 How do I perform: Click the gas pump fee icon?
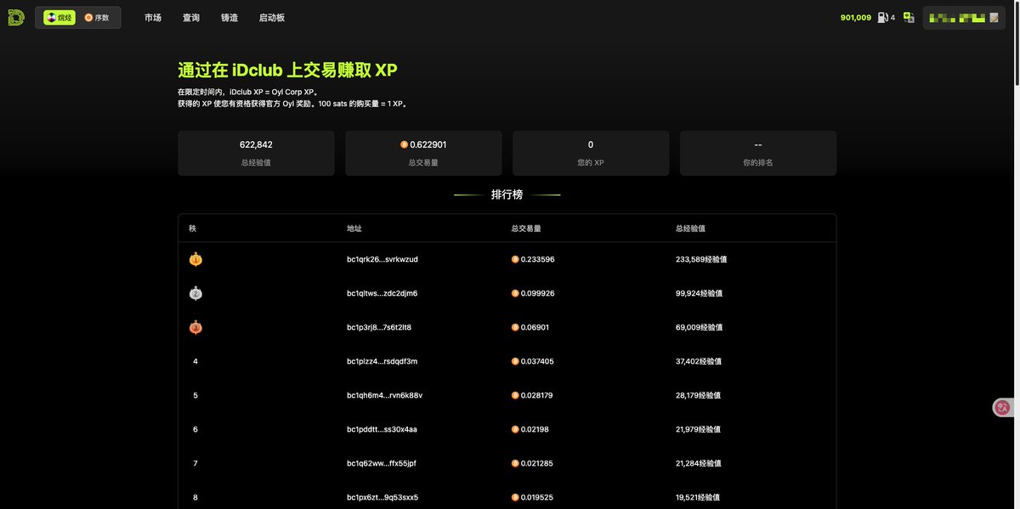pyautogui.click(x=883, y=18)
